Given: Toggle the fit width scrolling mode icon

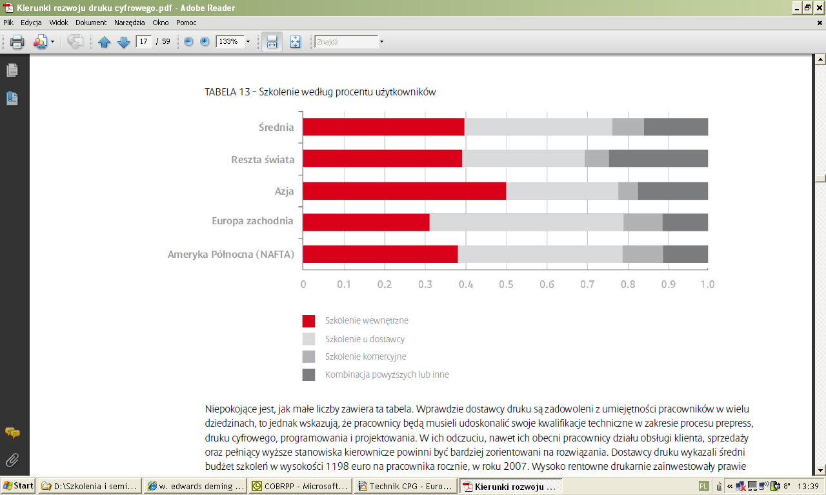Looking at the screenshot, I should [272, 42].
